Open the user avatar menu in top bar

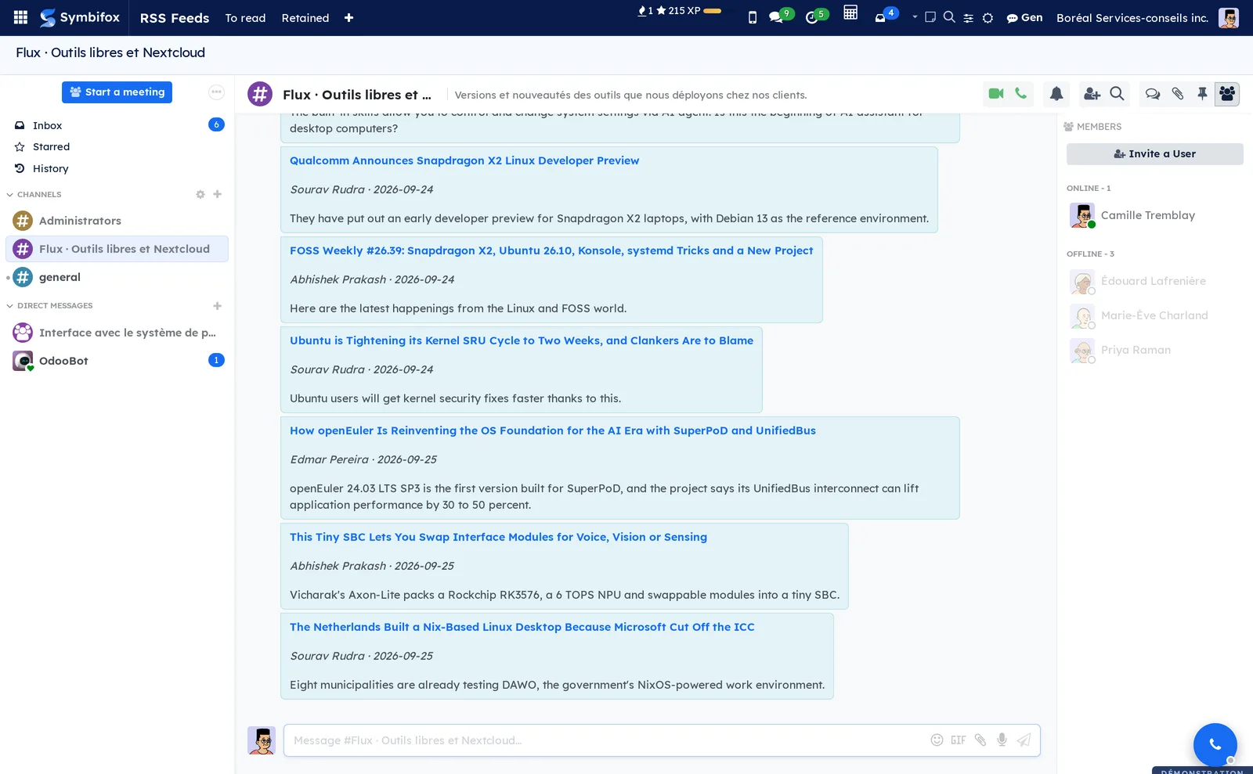point(1229,17)
